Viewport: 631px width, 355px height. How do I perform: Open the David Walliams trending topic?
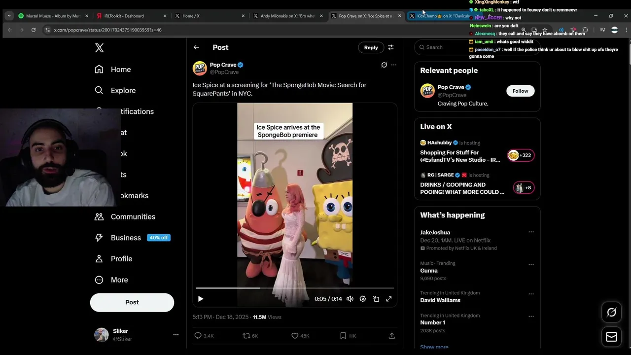coord(440,300)
